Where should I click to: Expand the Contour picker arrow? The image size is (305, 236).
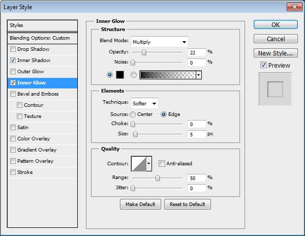tap(149, 164)
